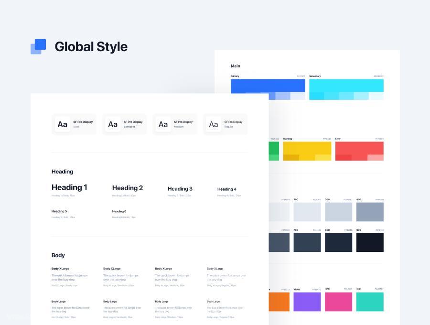Click the Primary blue color swatch

(x=268, y=86)
